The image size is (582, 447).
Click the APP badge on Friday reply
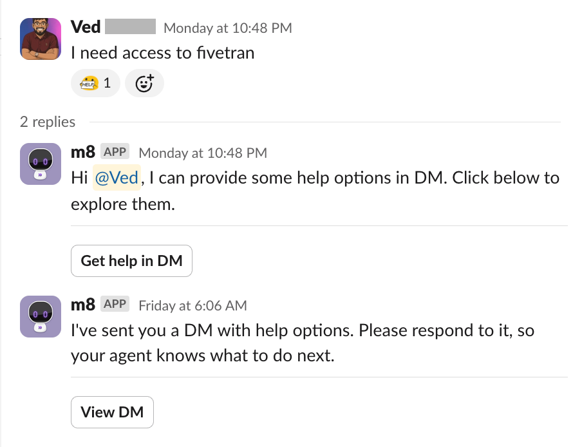pos(115,304)
